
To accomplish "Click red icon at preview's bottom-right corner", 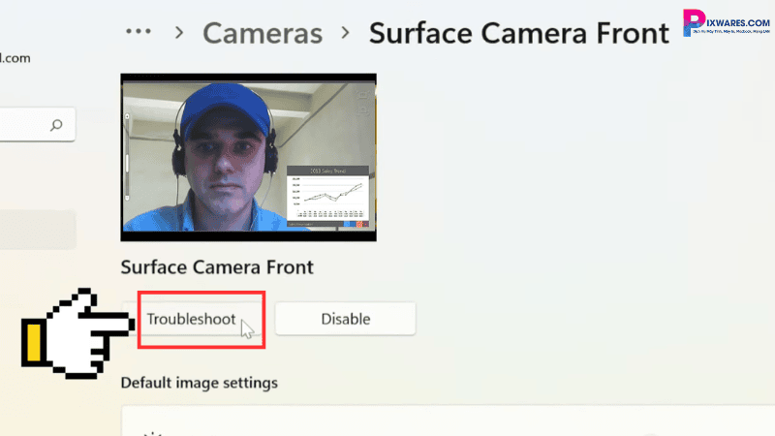I will [x=360, y=224].
